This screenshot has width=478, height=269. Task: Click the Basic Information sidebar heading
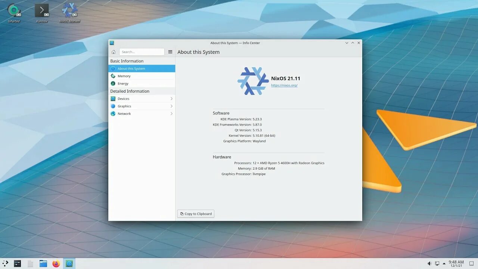pyautogui.click(x=127, y=61)
